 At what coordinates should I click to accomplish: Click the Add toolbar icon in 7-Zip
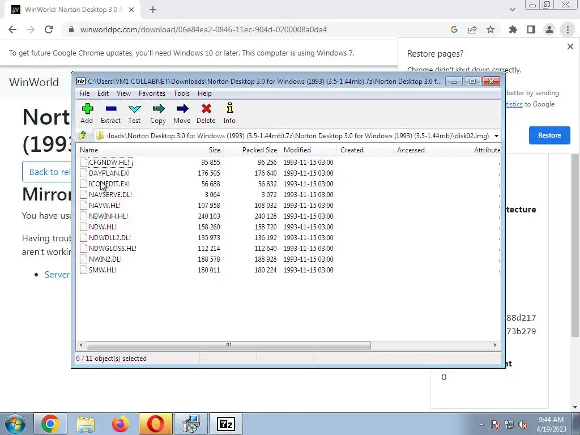click(87, 113)
